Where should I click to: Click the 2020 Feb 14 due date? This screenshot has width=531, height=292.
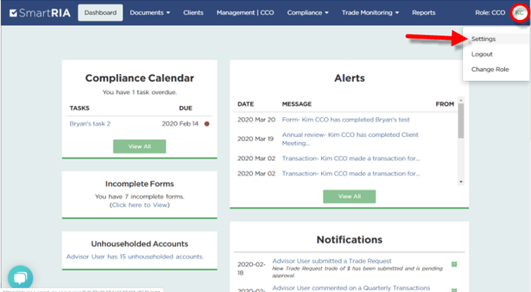click(x=180, y=124)
